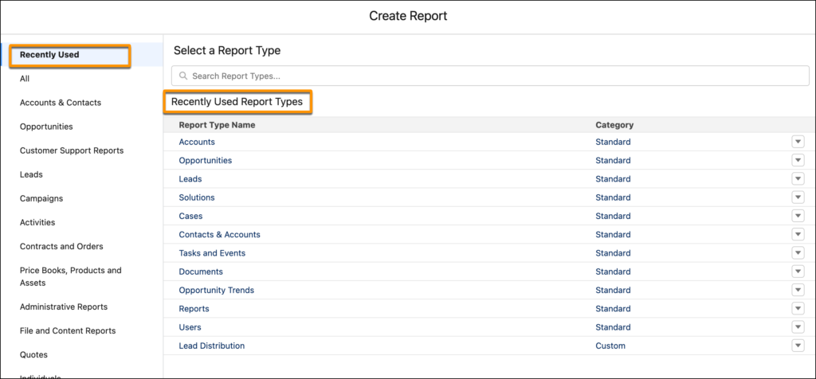The width and height of the screenshot is (816, 379).
Task: Click the Report Type Name column header
Action: [217, 125]
